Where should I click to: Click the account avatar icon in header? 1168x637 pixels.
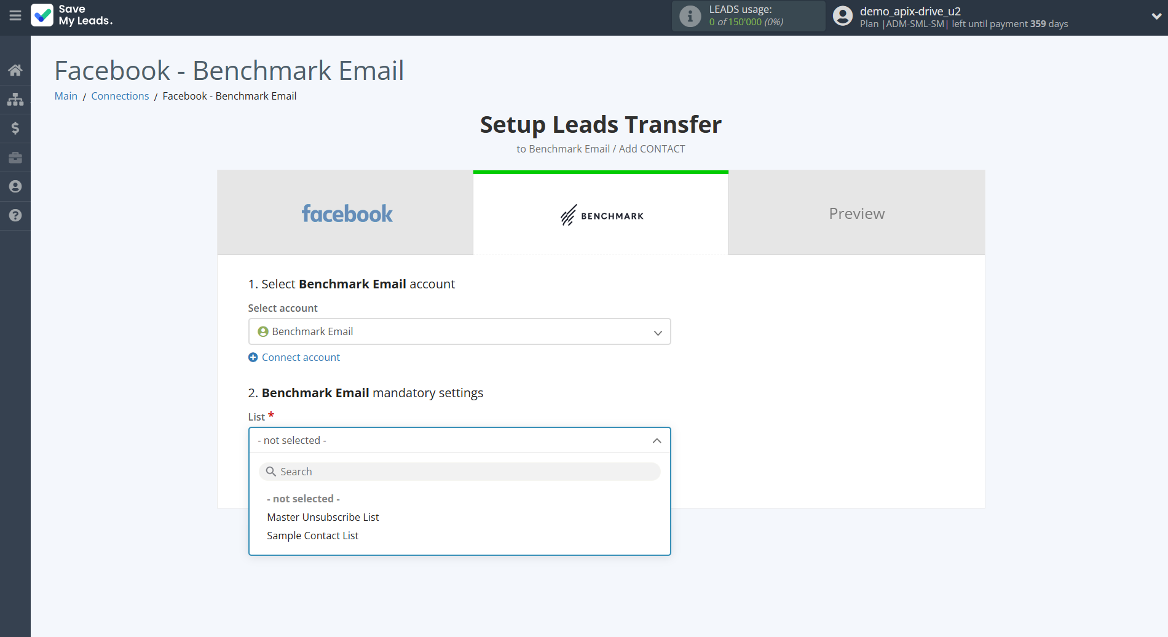click(x=842, y=17)
